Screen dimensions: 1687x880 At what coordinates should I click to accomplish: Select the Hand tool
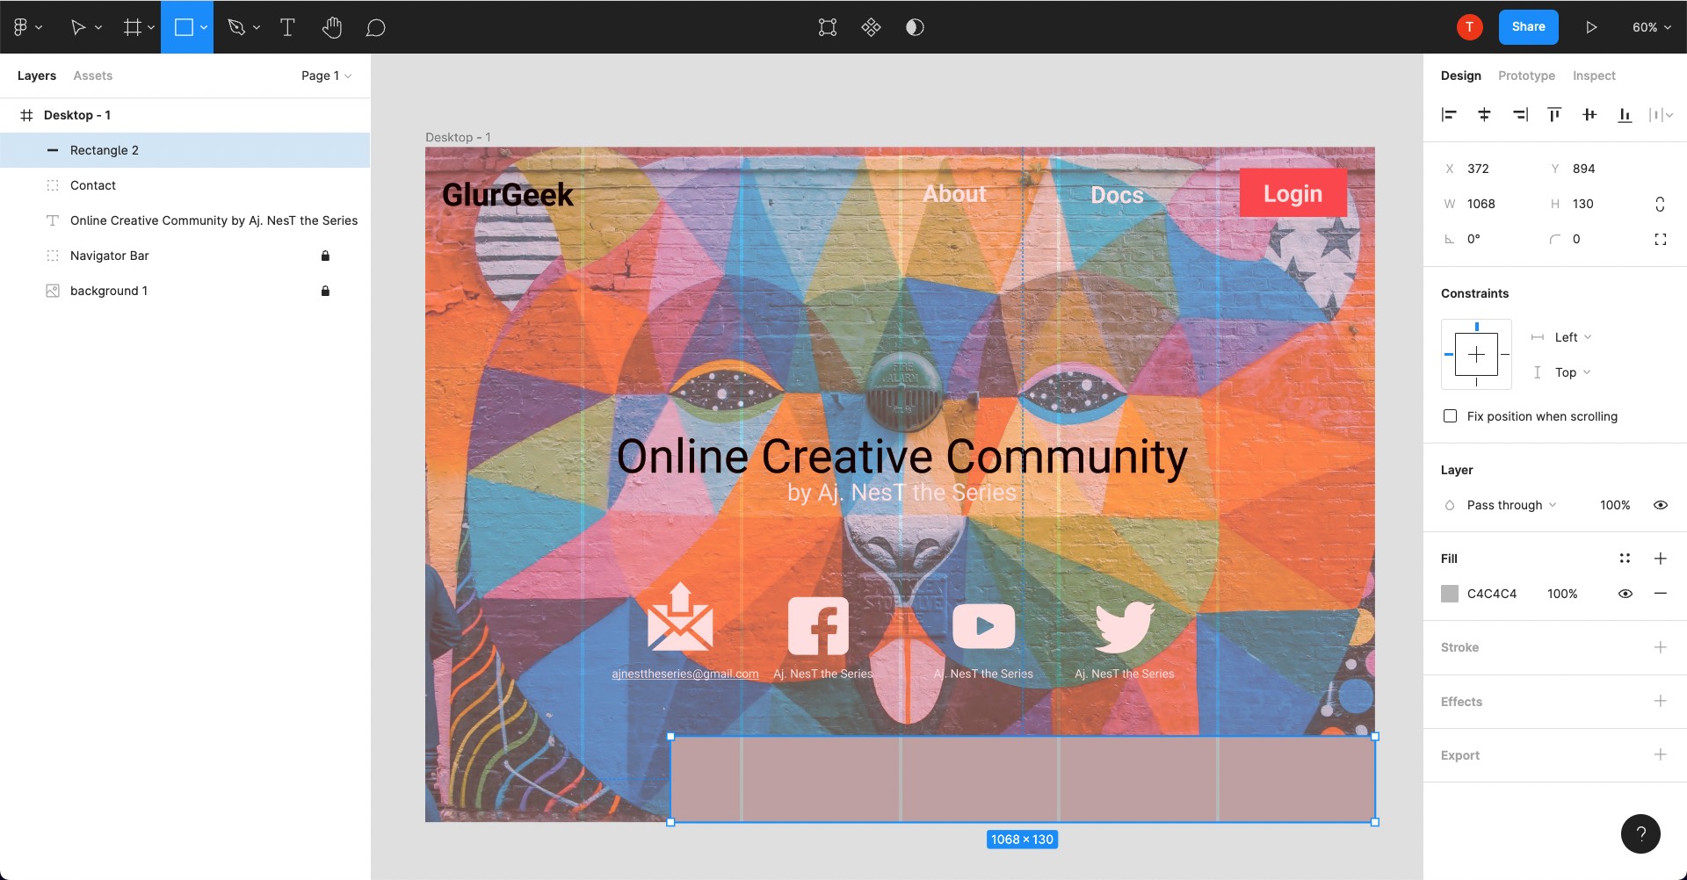[x=331, y=27]
